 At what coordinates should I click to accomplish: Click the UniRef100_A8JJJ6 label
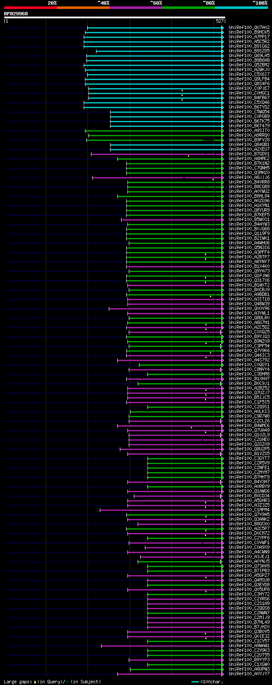point(249,178)
